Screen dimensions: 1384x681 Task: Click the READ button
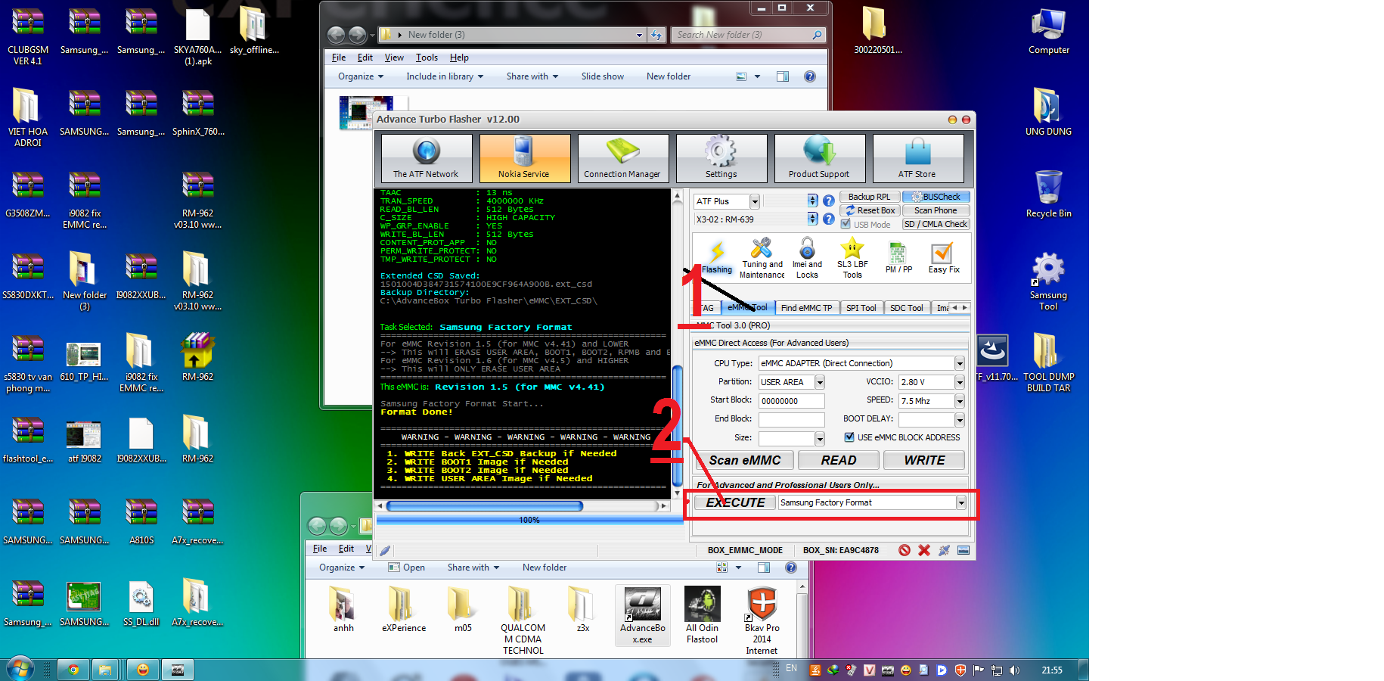(839, 460)
